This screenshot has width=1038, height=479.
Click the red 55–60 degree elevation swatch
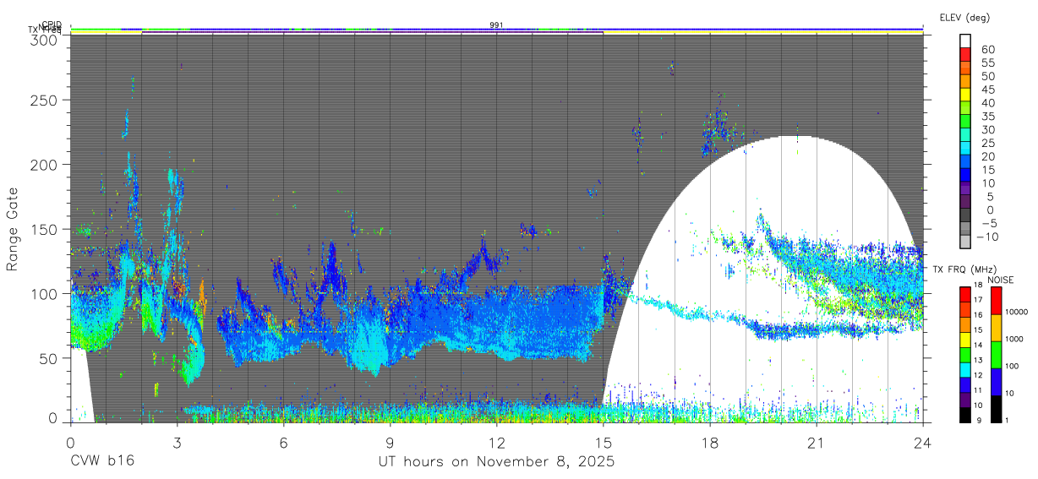pos(965,56)
